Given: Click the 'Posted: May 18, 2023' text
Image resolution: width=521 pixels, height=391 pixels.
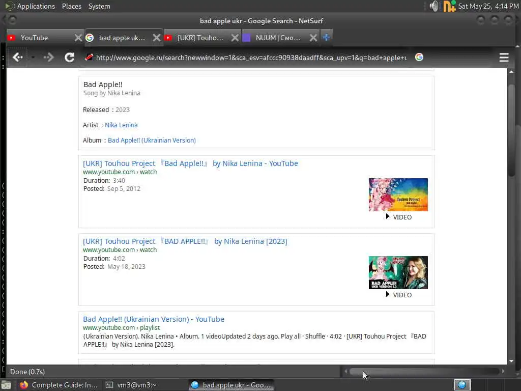Looking at the screenshot, I should pyautogui.click(x=114, y=267).
